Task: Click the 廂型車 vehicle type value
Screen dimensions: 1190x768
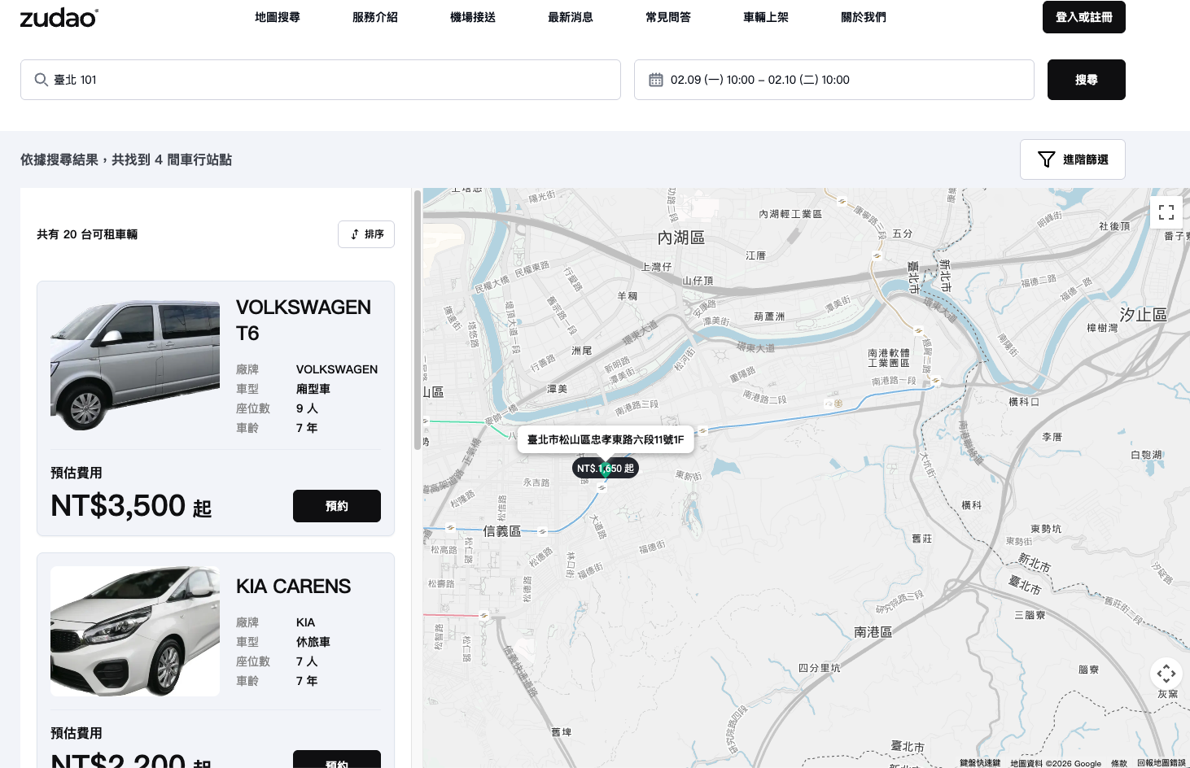Action: point(313,389)
